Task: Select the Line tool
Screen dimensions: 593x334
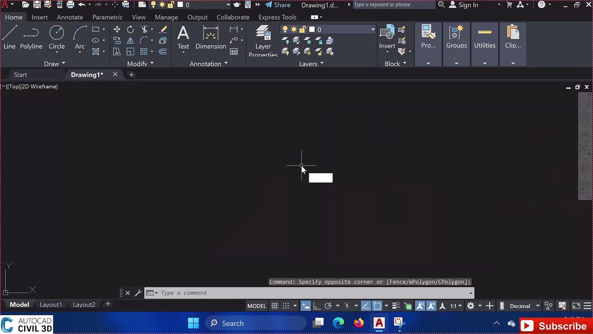Action: [9, 37]
